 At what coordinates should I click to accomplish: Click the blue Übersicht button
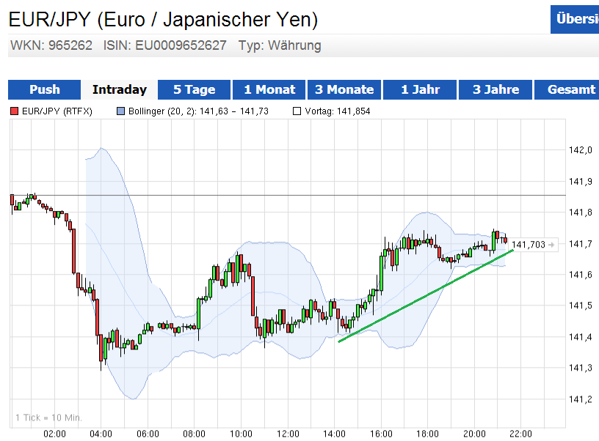pyautogui.click(x=576, y=19)
